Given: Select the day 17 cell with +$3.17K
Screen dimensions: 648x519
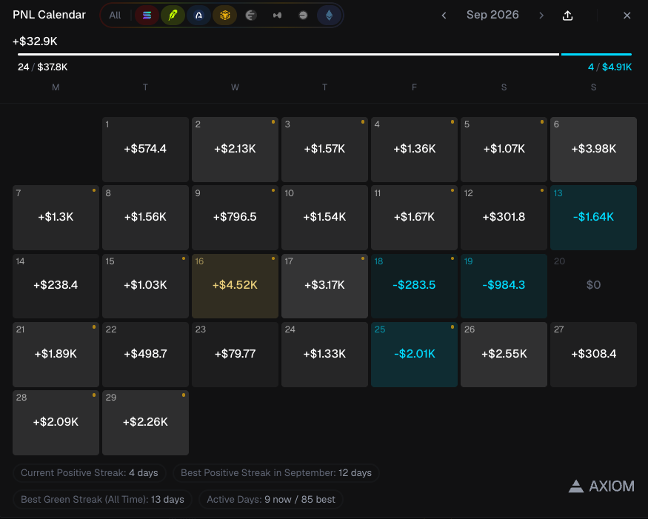Looking at the screenshot, I should click(325, 286).
